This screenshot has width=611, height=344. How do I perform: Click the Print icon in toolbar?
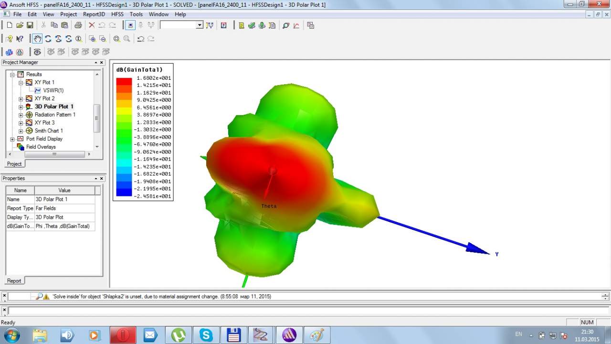[78, 25]
